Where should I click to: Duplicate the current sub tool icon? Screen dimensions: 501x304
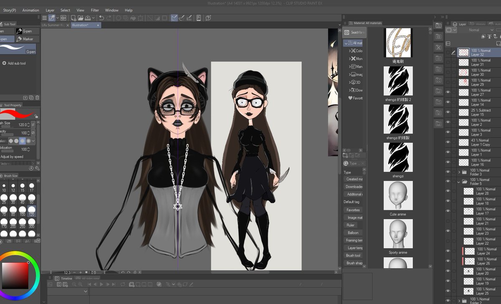(31, 98)
